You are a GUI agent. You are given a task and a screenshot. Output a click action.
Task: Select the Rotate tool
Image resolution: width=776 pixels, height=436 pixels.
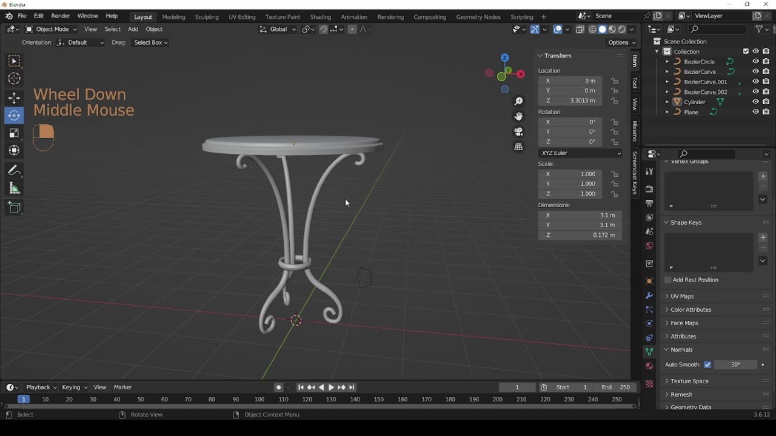(x=14, y=115)
